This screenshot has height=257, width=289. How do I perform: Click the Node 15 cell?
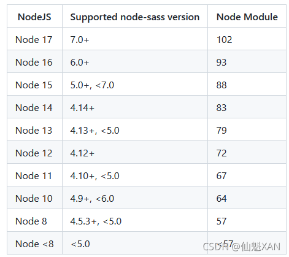click(x=34, y=85)
